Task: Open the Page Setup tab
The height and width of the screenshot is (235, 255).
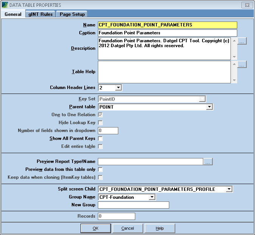Action: [73, 14]
